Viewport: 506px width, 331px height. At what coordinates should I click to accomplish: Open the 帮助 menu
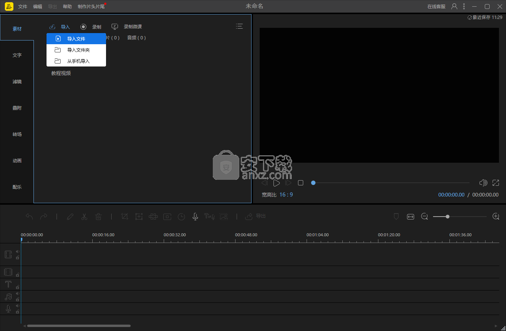67,6
